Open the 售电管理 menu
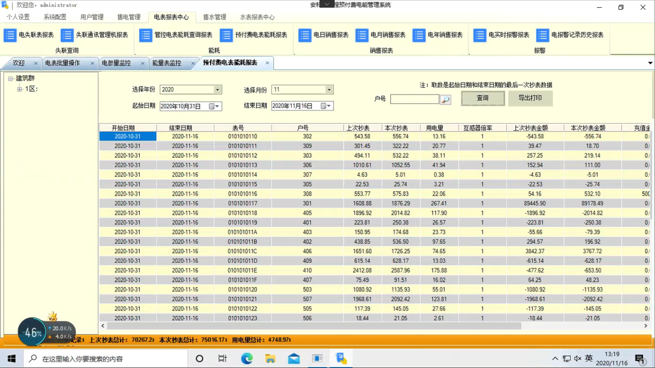The width and height of the screenshot is (655, 368). (129, 17)
